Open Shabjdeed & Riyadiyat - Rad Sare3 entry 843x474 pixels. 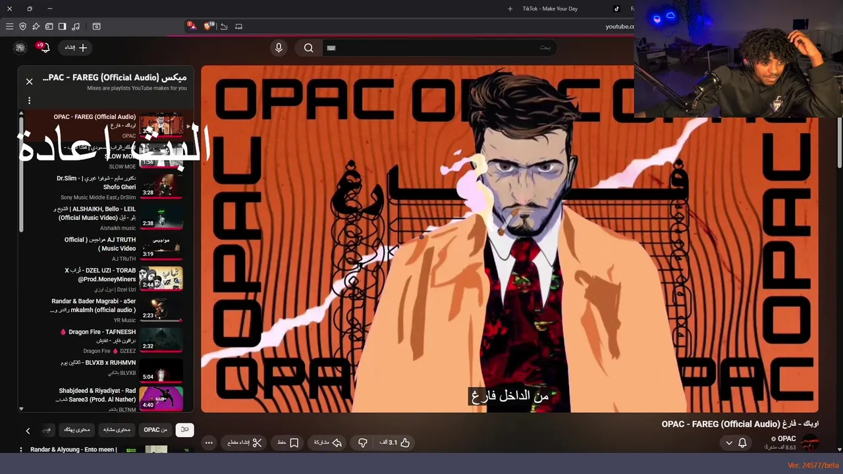pyautogui.click(x=106, y=400)
